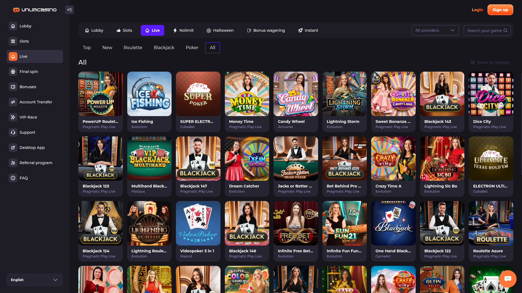522x293 pixels.
Task: Open the Halloween tab
Action: click(x=220, y=30)
